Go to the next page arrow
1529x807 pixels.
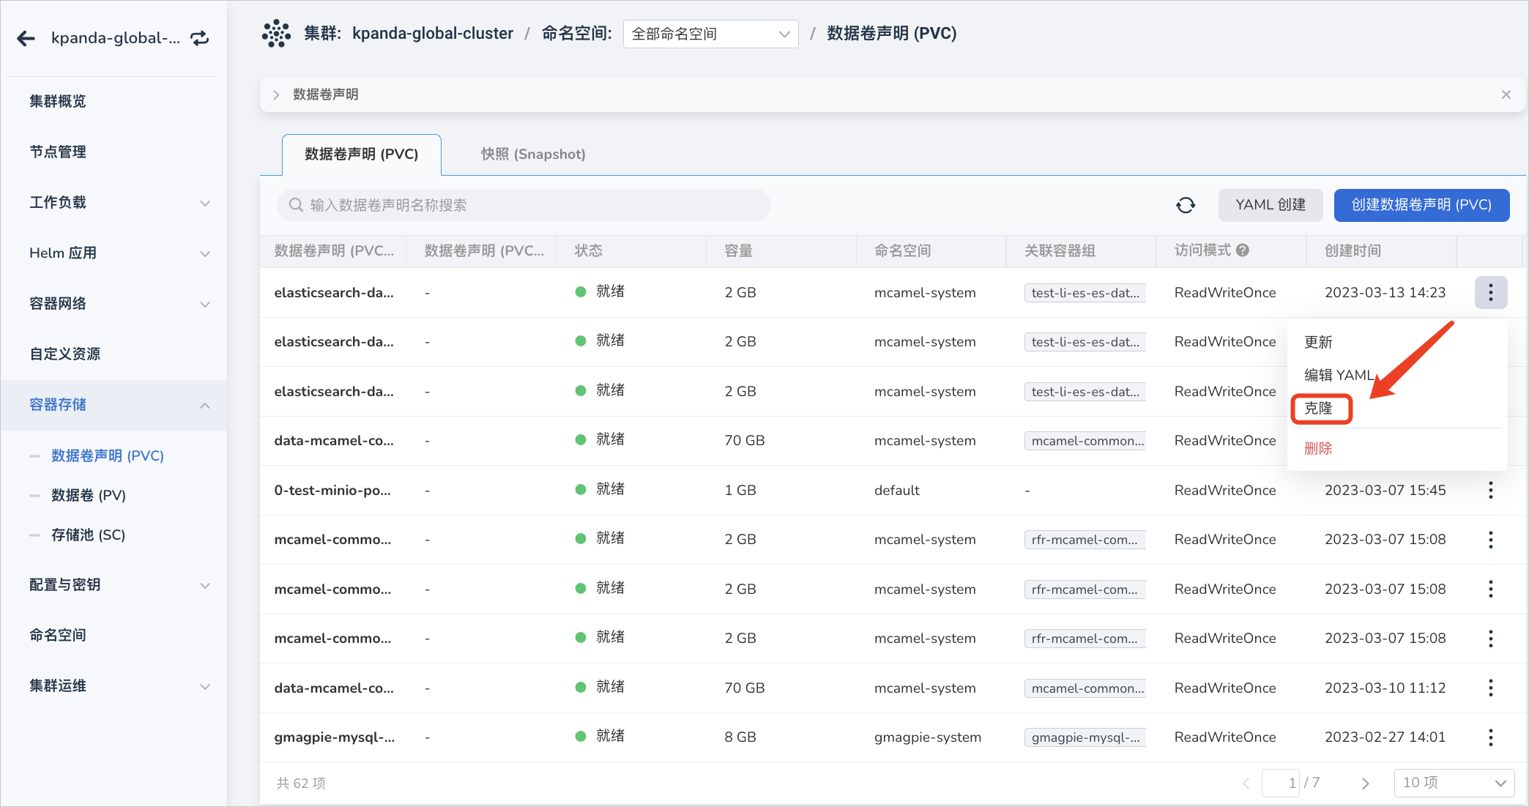[x=1365, y=784]
